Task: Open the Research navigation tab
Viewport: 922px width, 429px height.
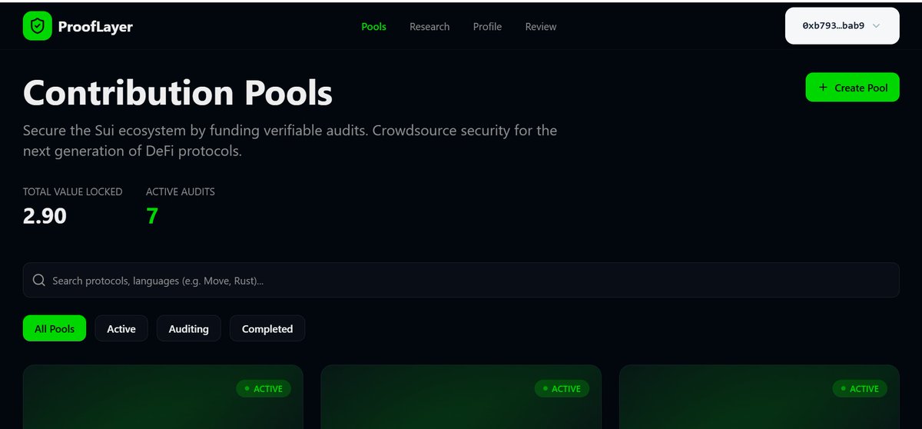Action: pyautogui.click(x=429, y=26)
